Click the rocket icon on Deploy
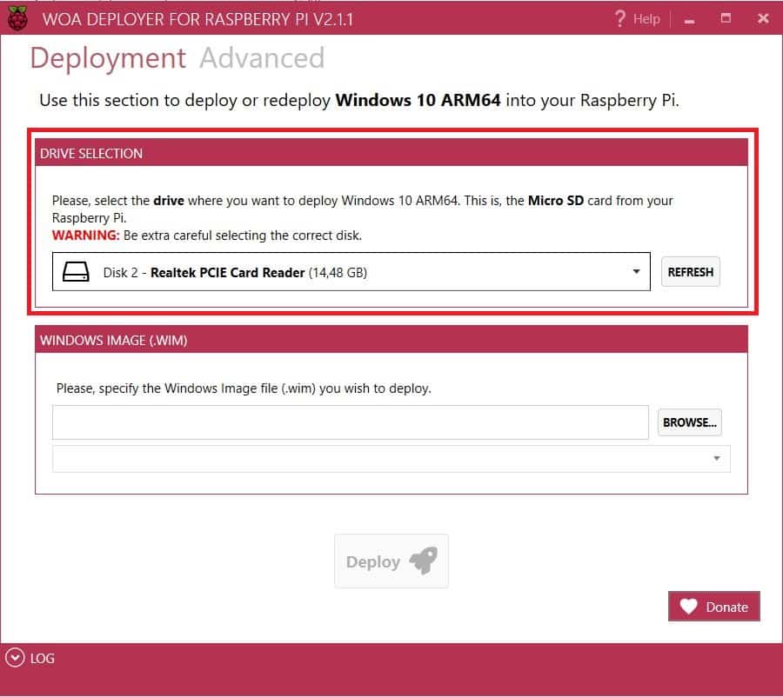This screenshot has width=783, height=697. [424, 561]
